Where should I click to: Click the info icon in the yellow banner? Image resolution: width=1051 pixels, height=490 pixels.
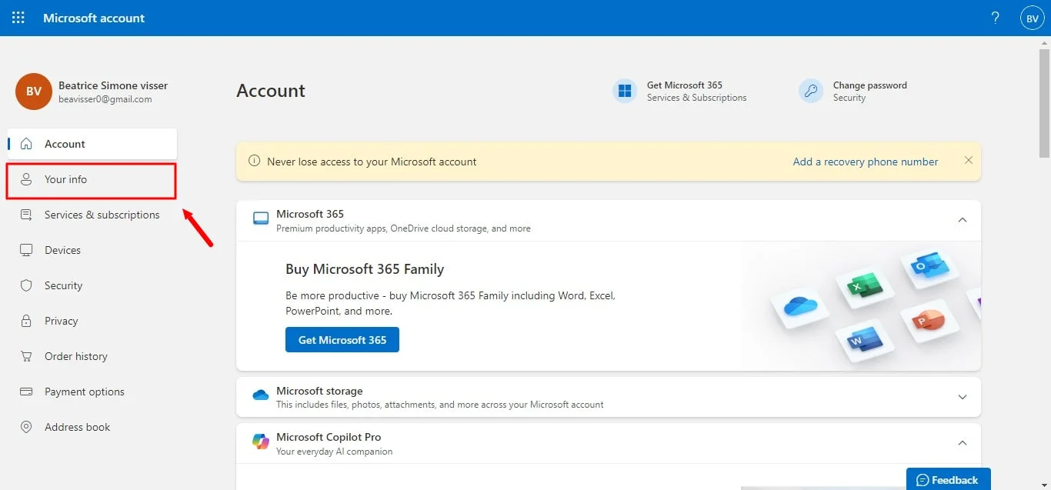click(x=254, y=162)
